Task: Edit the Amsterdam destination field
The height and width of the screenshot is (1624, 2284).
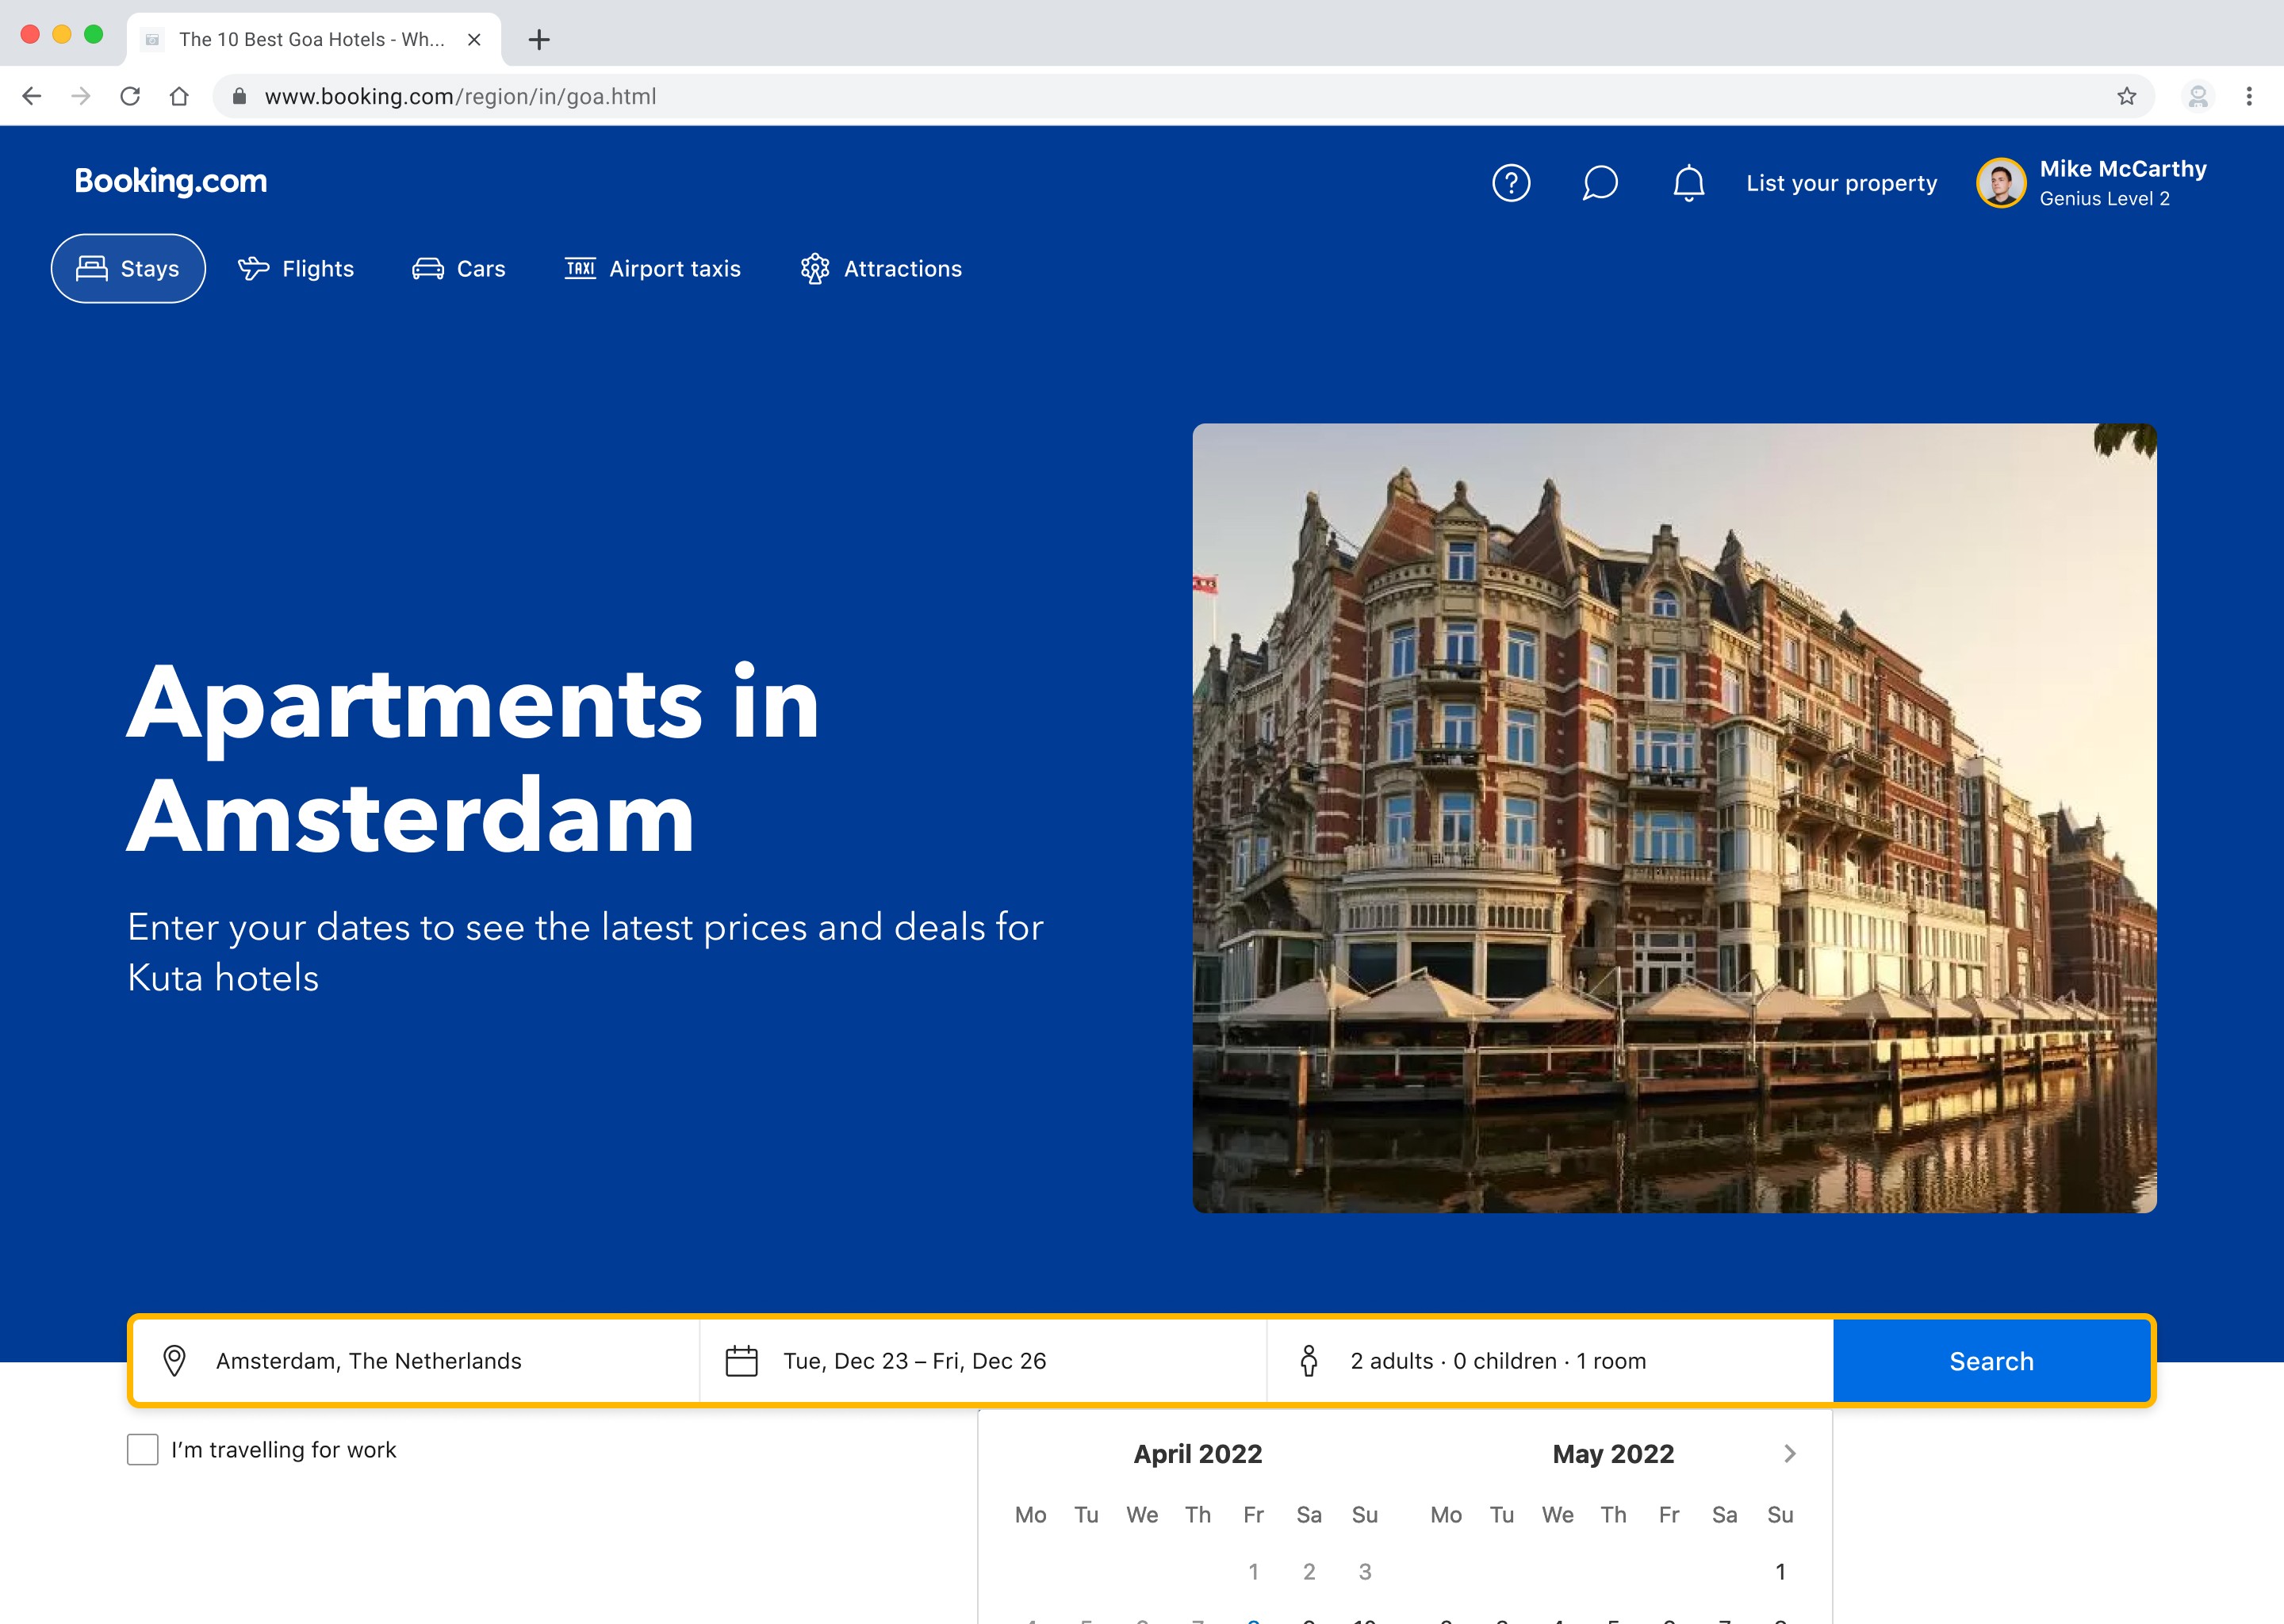Action: coord(415,1361)
